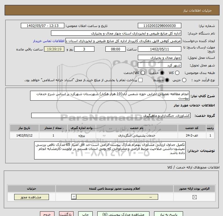Click the کد خدمت column header
223x216 pixels.
point(192,128)
